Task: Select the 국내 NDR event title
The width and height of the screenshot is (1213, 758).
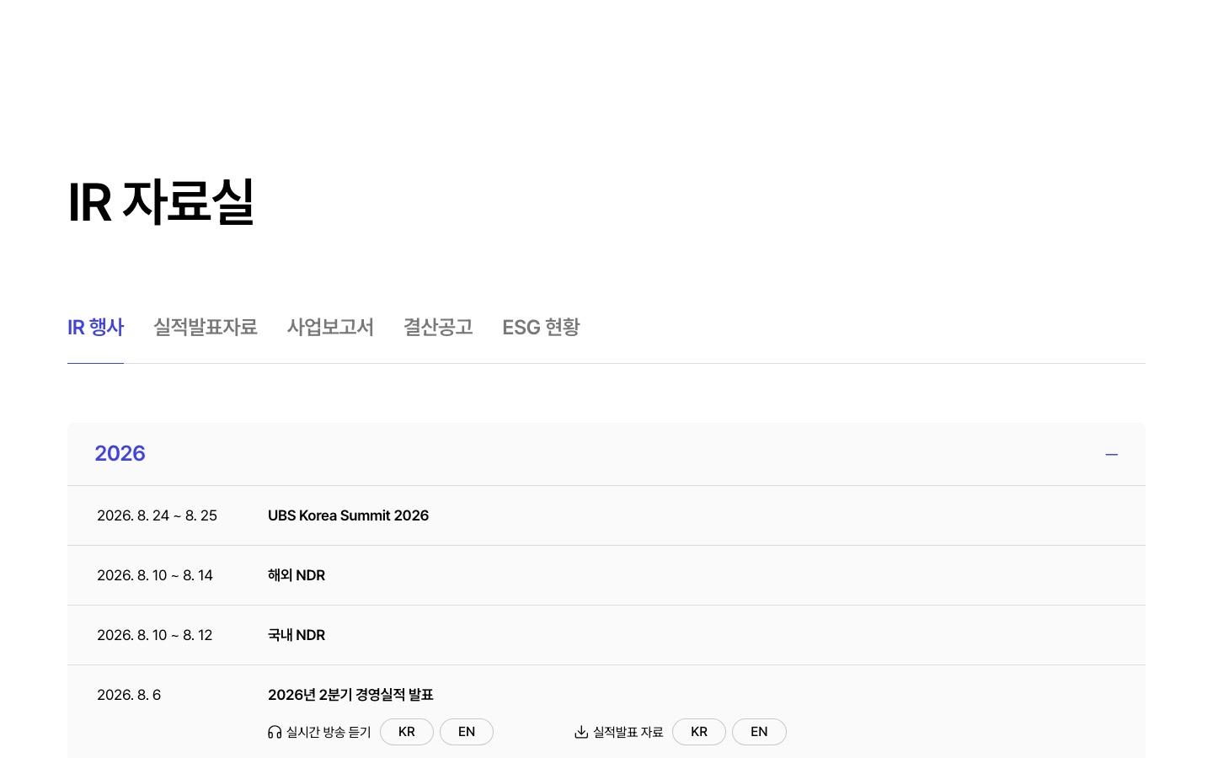Action: point(297,635)
